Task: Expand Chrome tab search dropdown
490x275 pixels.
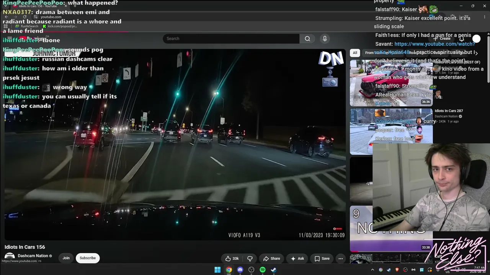Action: pyautogui.click(x=6, y=6)
